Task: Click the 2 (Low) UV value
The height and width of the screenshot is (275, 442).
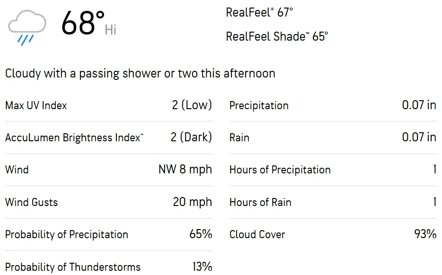Action: pos(192,105)
